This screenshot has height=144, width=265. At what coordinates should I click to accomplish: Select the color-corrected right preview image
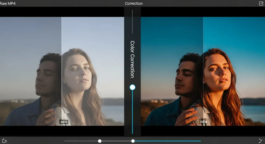coord(203,71)
